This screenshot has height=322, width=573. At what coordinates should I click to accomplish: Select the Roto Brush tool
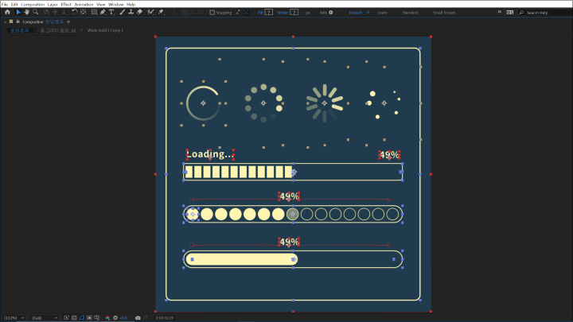pos(150,12)
